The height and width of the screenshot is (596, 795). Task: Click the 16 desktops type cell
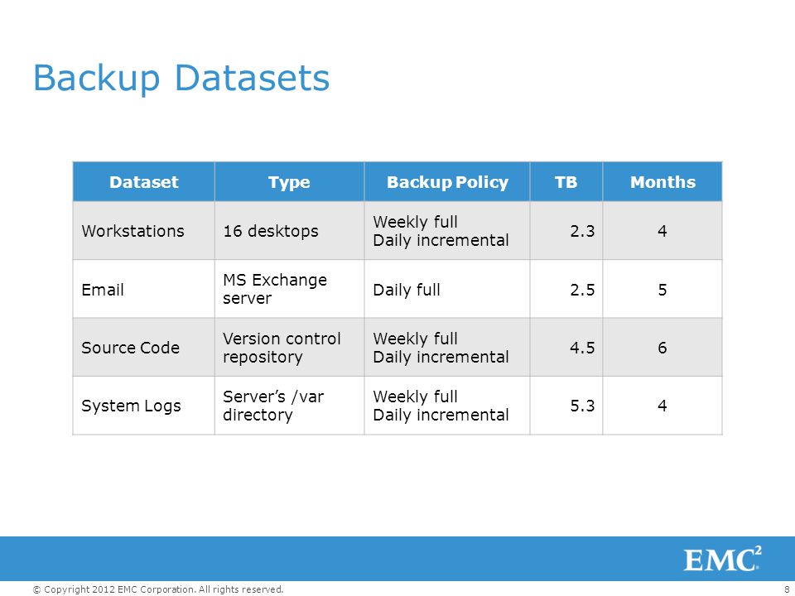point(289,231)
